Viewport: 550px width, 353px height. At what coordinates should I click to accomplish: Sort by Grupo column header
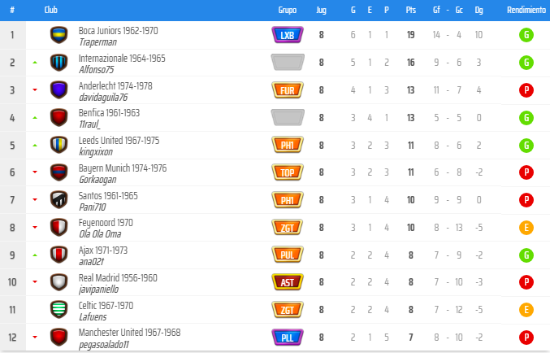(x=287, y=11)
